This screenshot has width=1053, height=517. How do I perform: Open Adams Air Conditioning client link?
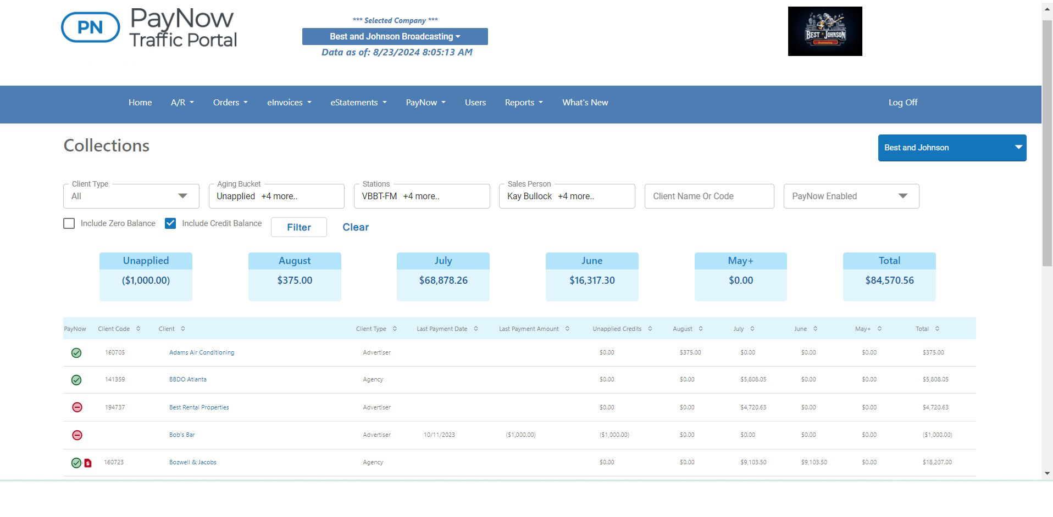202,352
